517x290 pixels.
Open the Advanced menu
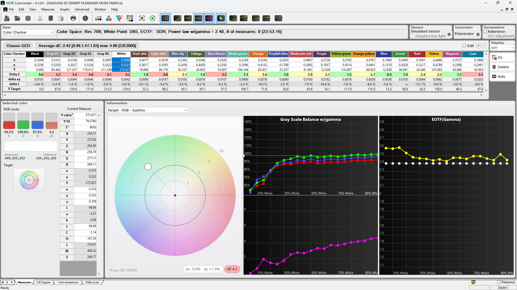pyautogui.click(x=82, y=9)
